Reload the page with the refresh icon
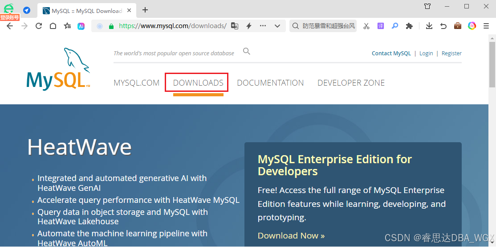 pyautogui.click(x=39, y=26)
